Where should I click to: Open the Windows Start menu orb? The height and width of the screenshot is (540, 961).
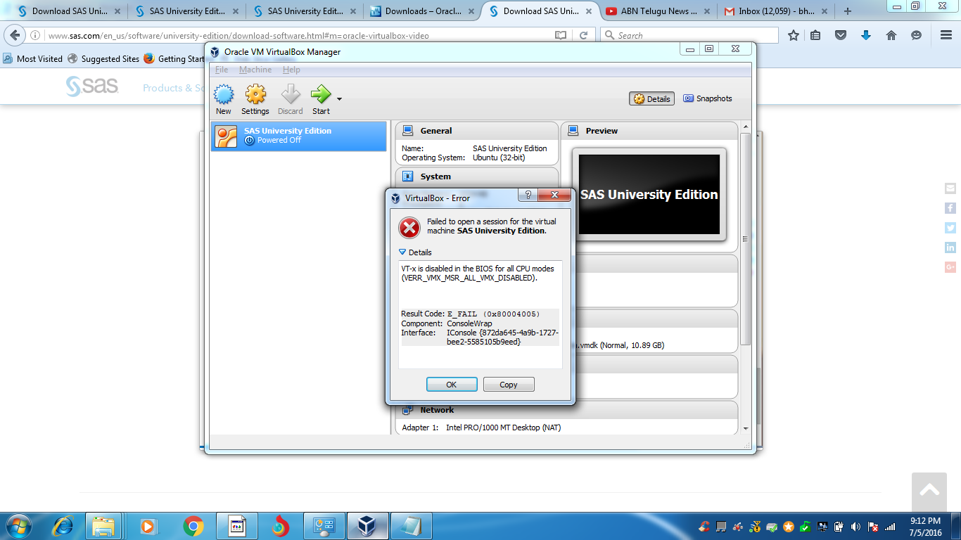[18, 525]
